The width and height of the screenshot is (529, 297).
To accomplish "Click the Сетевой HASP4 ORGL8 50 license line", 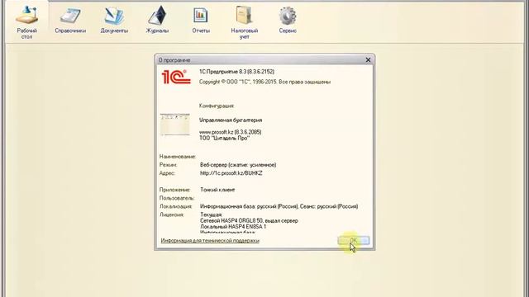I will coord(249,221).
